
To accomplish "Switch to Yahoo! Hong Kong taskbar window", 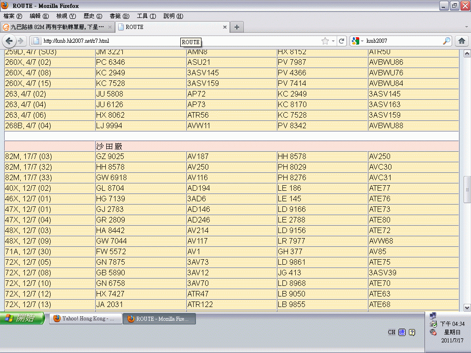I will [86, 319].
